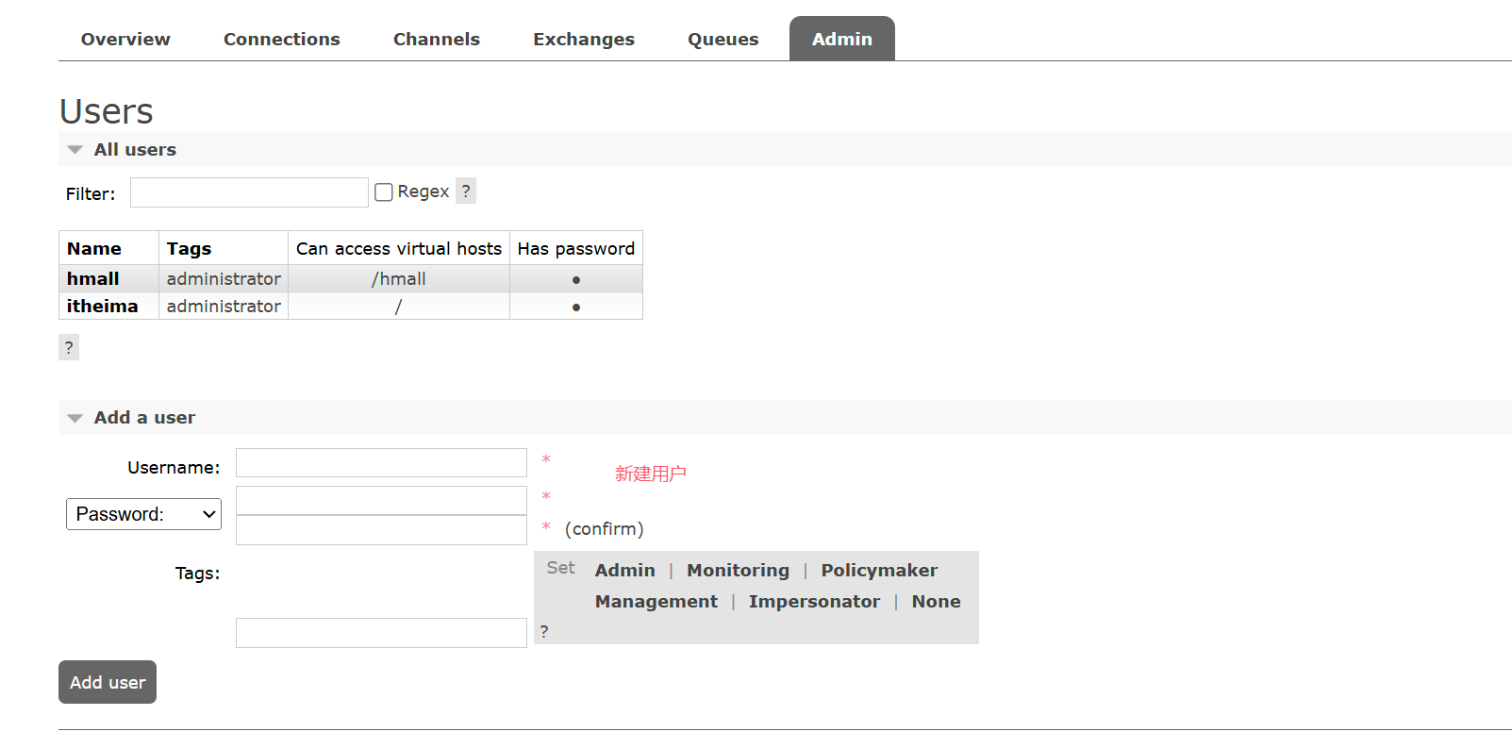Switch to the Overview tab

coord(125,40)
